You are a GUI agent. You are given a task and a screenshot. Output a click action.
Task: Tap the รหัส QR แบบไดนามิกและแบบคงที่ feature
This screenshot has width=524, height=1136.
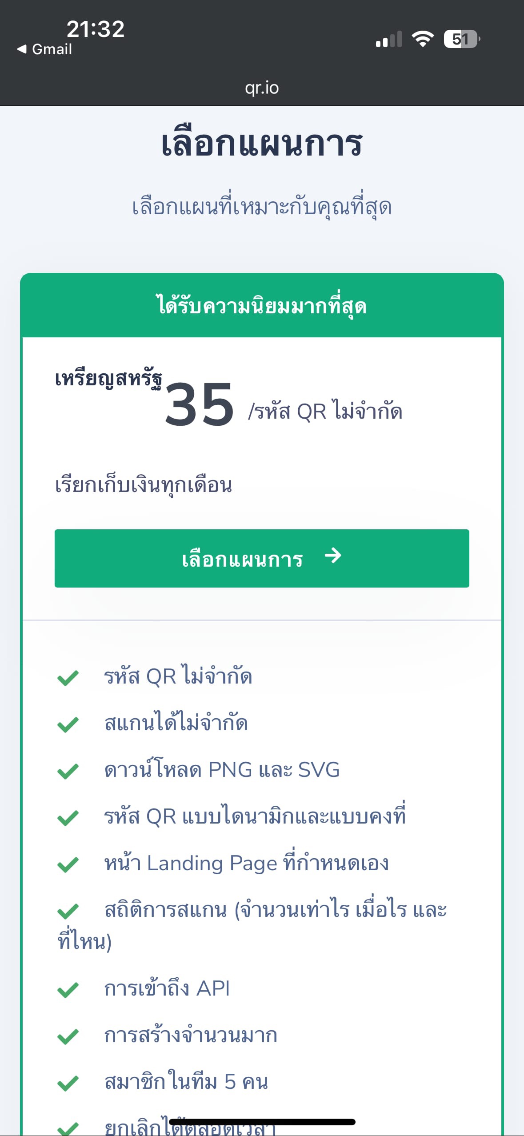click(x=254, y=816)
